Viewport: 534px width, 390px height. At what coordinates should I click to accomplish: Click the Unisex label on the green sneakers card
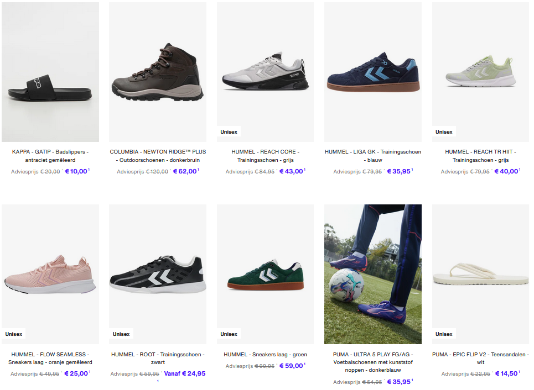point(229,334)
